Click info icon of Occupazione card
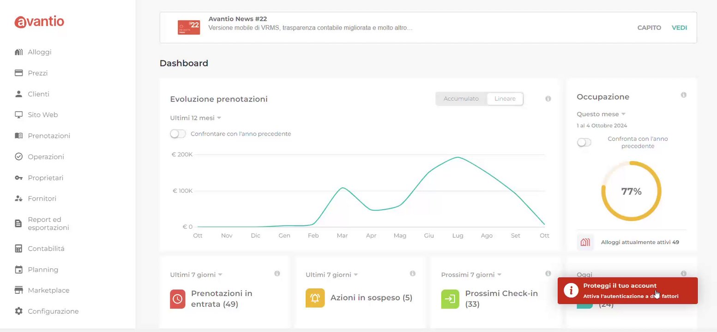Viewport: 717px width, 332px height. click(x=683, y=95)
